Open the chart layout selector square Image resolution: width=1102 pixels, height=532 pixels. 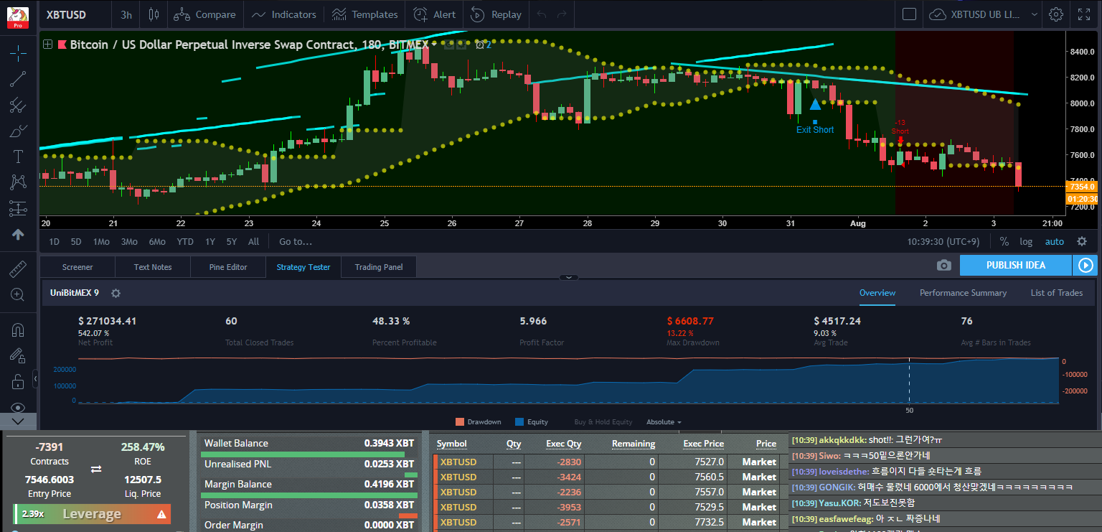909,14
